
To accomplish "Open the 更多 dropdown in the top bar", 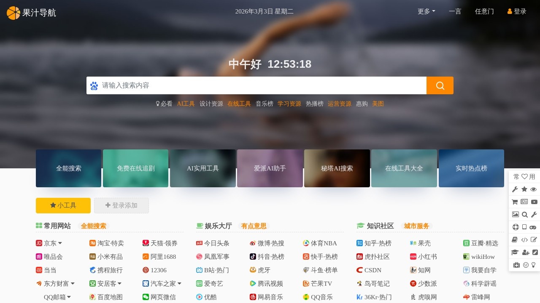I will coord(426,11).
